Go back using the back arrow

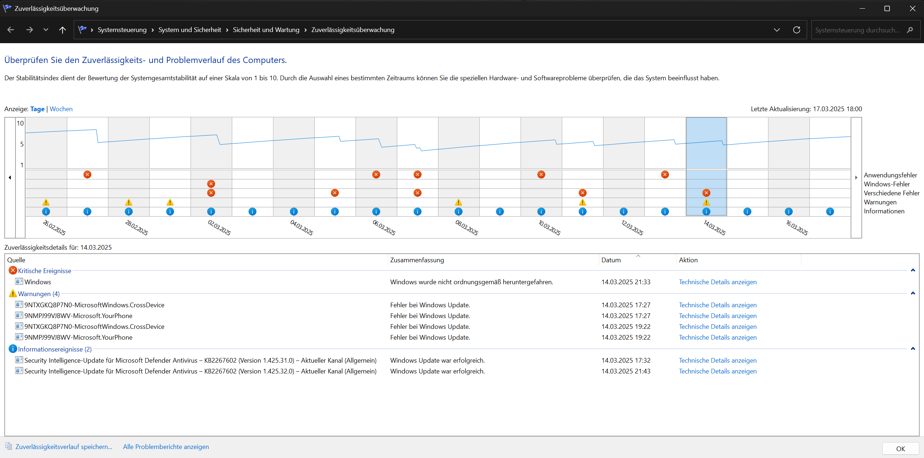pyautogui.click(x=11, y=30)
